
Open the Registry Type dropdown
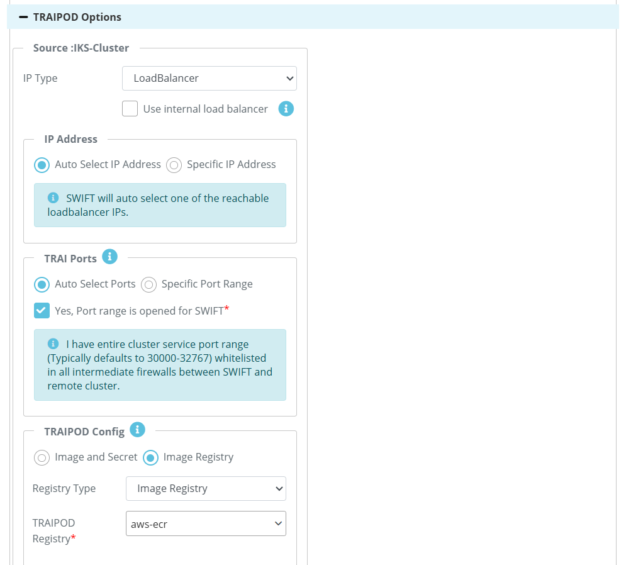(206, 488)
